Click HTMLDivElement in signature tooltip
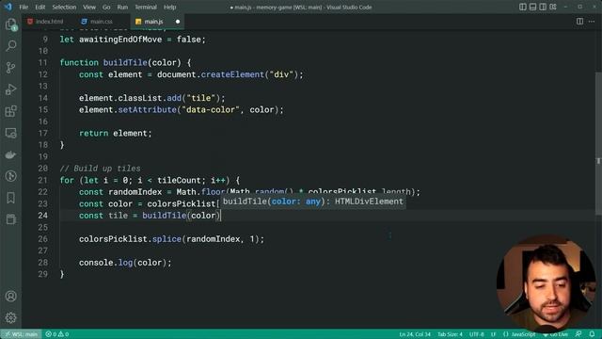This screenshot has height=339, width=602. [369, 202]
